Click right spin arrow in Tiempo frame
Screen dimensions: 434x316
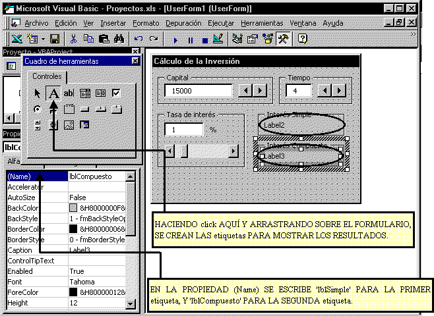tap(339, 90)
